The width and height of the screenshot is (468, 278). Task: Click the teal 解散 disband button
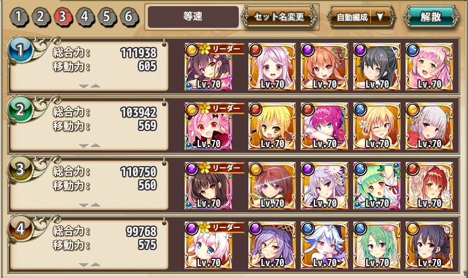coord(430,17)
